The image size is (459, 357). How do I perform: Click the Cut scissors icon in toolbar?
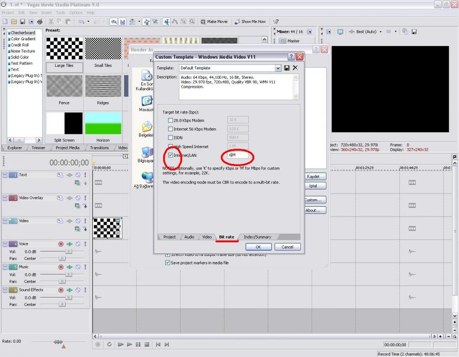point(50,21)
